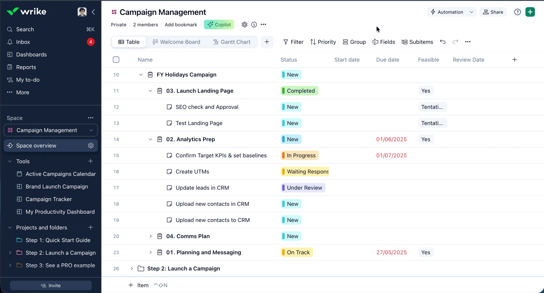Open the help question mark icon
This screenshot has height=293, width=544.
(x=517, y=12)
